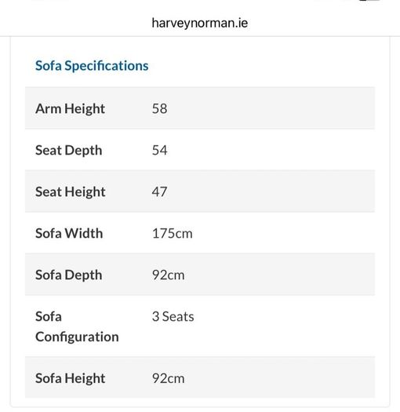Image resolution: width=400 pixels, height=412 pixels.
Task: Select the Sofa Configuration label
Action: [x=77, y=326]
